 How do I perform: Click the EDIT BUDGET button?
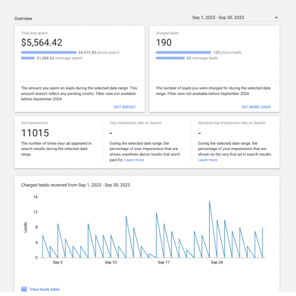click(125, 107)
